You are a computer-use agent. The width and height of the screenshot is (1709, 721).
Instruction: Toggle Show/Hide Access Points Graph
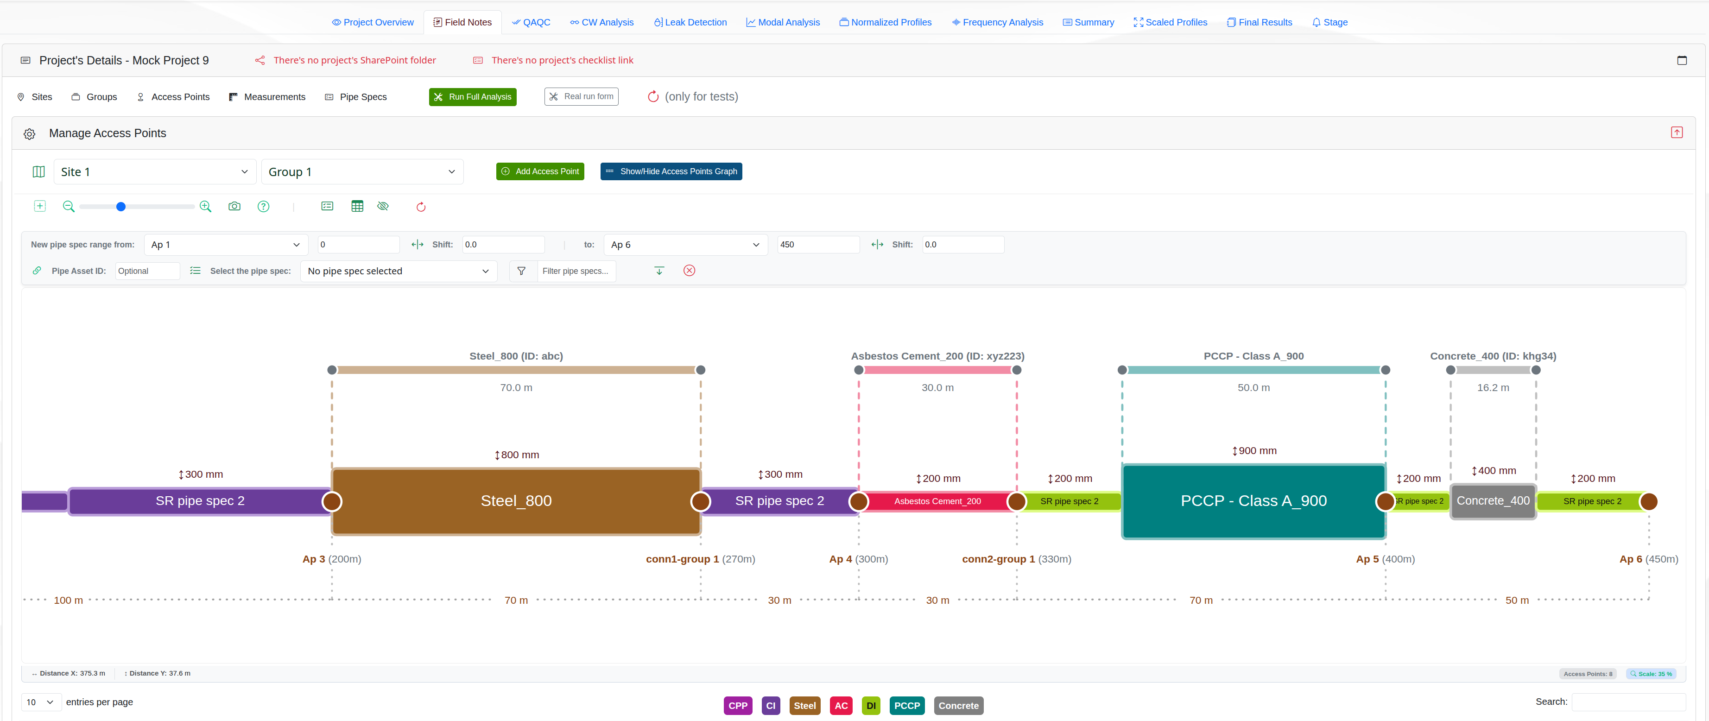click(671, 171)
